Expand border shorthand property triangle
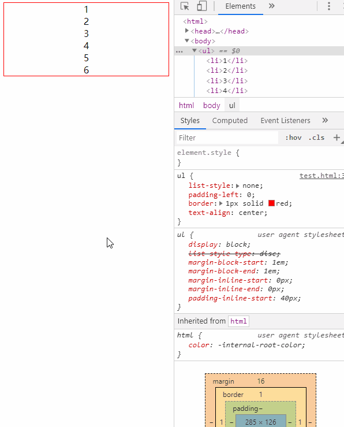Screen dimensions: 344x427 pyautogui.click(x=221, y=203)
